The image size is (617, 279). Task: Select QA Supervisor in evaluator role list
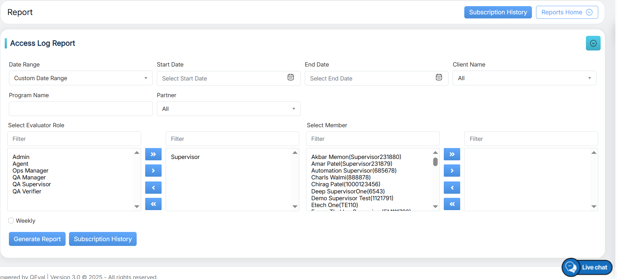coord(32,185)
